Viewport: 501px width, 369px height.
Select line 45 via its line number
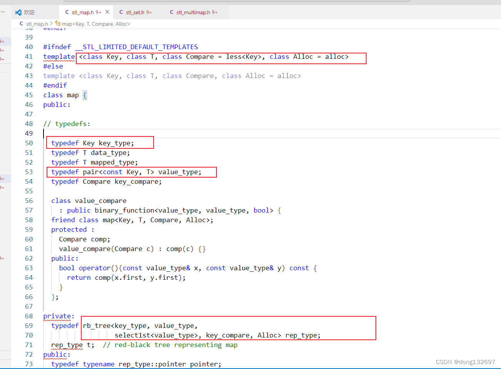click(x=29, y=95)
